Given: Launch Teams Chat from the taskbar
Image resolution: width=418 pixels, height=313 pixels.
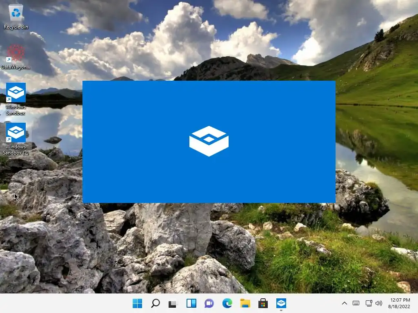Looking at the screenshot, I should [x=209, y=303].
